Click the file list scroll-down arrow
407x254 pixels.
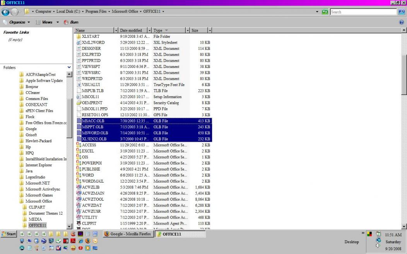[x=404, y=227]
